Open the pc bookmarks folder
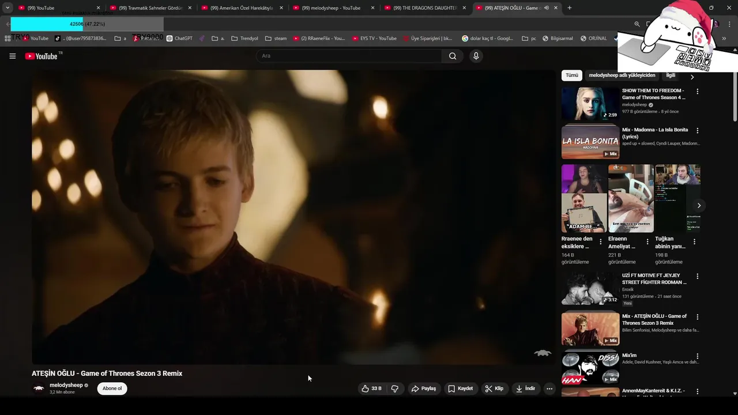The width and height of the screenshot is (738, 415). [x=529, y=39]
